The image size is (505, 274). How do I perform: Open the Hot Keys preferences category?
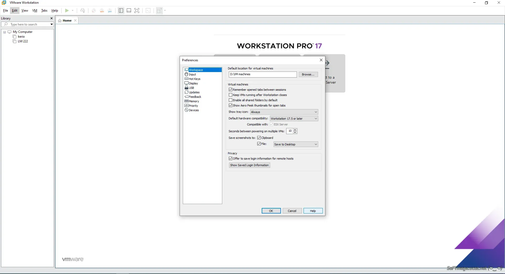point(194,79)
